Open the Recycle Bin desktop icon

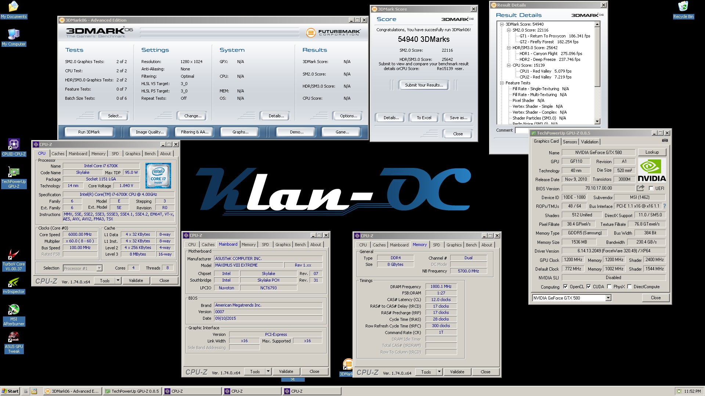[x=683, y=10]
